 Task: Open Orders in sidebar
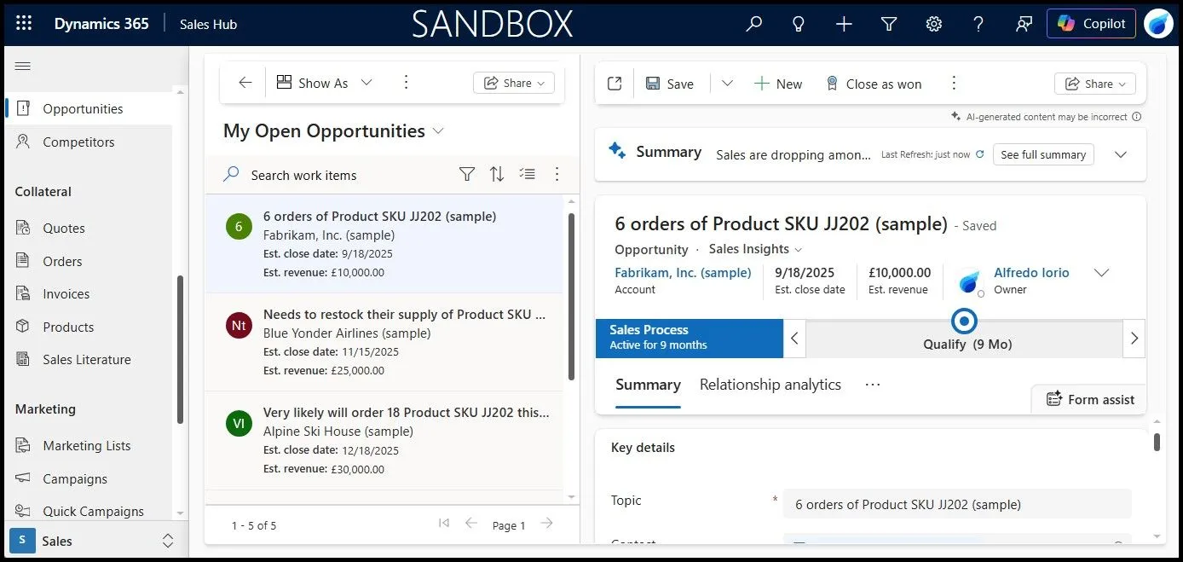(x=89, y=261)
